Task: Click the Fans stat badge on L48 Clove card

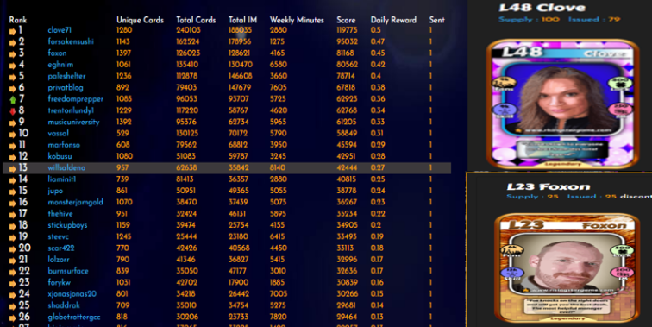Action: pyautogui.click(x=504, y=84)
